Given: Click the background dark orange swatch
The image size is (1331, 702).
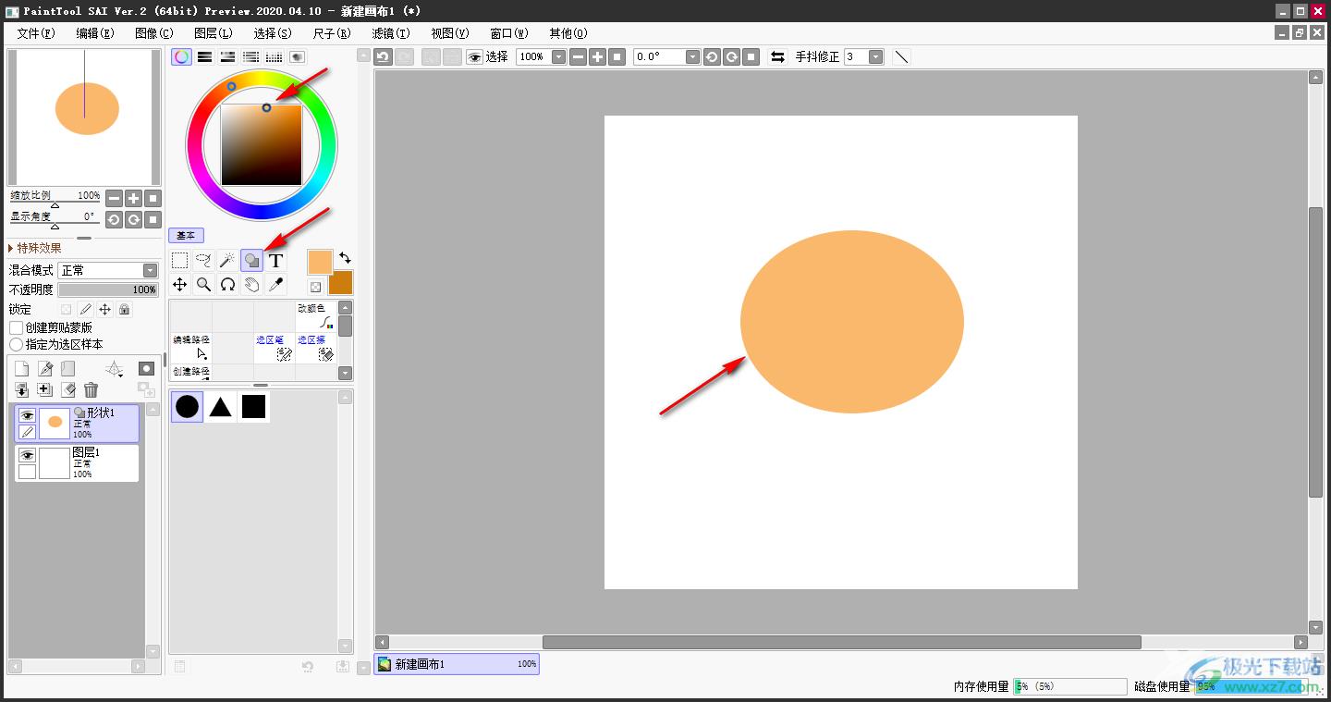Looking at the screenshot, I should [340, 282].
